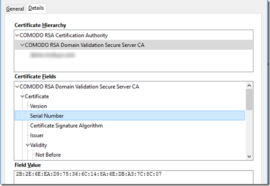Select the Issuer field

37,135
